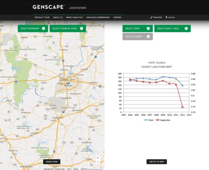This screenshot has width=209, height=170.
Task: Click the Mammoth Cave National Park label
Action: [45, 156]
